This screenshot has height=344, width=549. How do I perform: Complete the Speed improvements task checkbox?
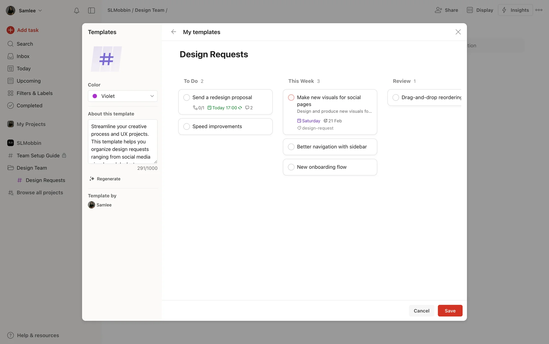click(x=186, y=126)
